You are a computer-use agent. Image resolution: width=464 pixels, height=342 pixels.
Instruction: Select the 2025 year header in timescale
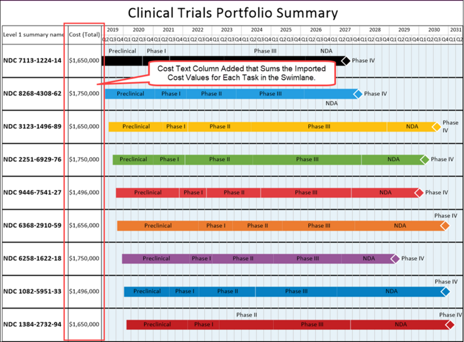(x=286, y=30)
